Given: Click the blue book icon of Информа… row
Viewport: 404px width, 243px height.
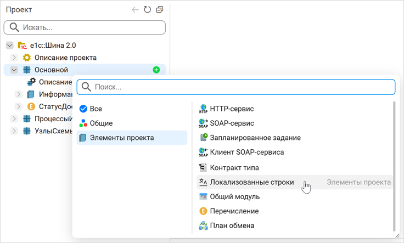Looking at the screenshot, I should [x=31, y=94].
